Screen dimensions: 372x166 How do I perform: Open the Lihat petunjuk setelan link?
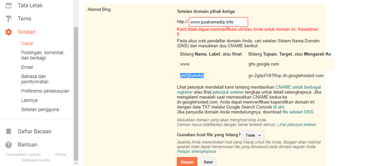pyautogui.click(x=297, y=125)
